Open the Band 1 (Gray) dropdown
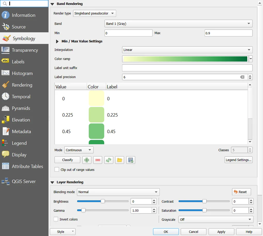 [178, 24]
